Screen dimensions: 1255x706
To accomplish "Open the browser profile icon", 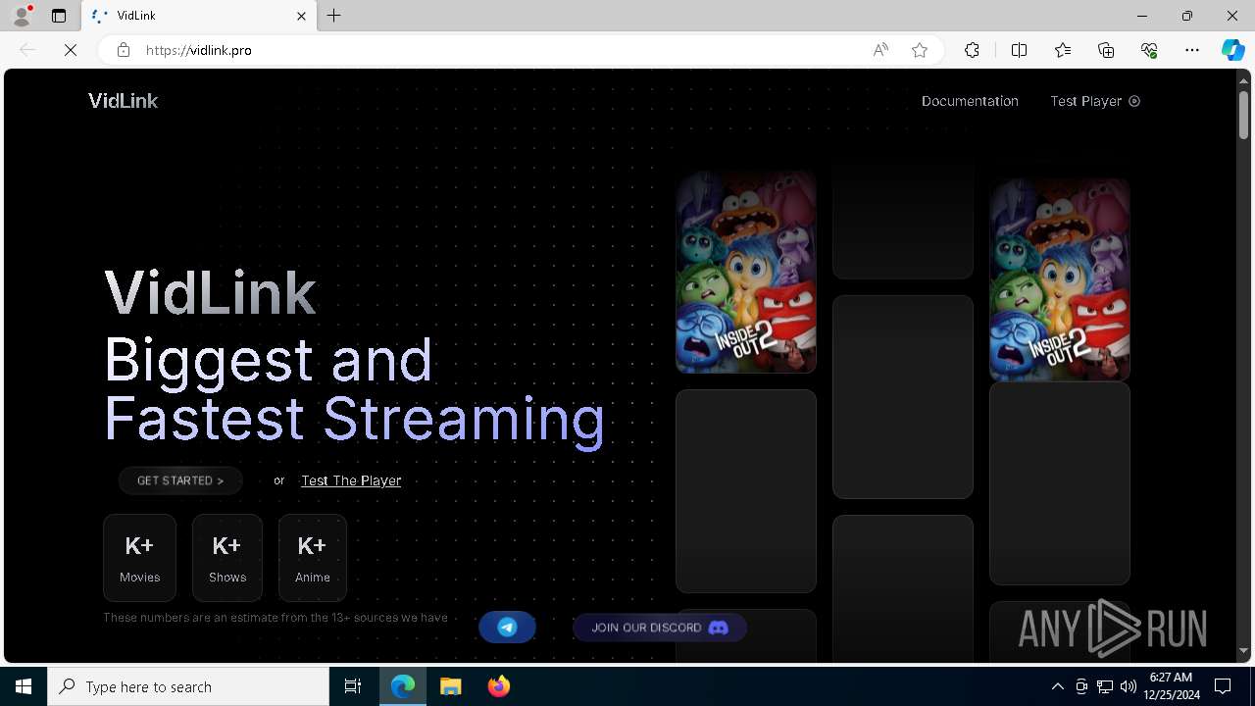I will point(22,16).
